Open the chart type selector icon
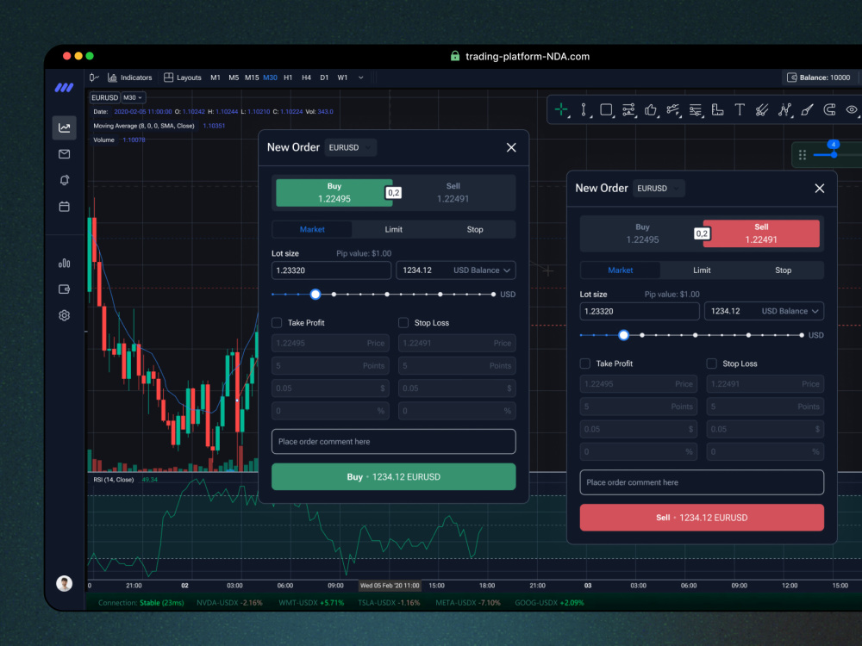 [x=95, y=78]
